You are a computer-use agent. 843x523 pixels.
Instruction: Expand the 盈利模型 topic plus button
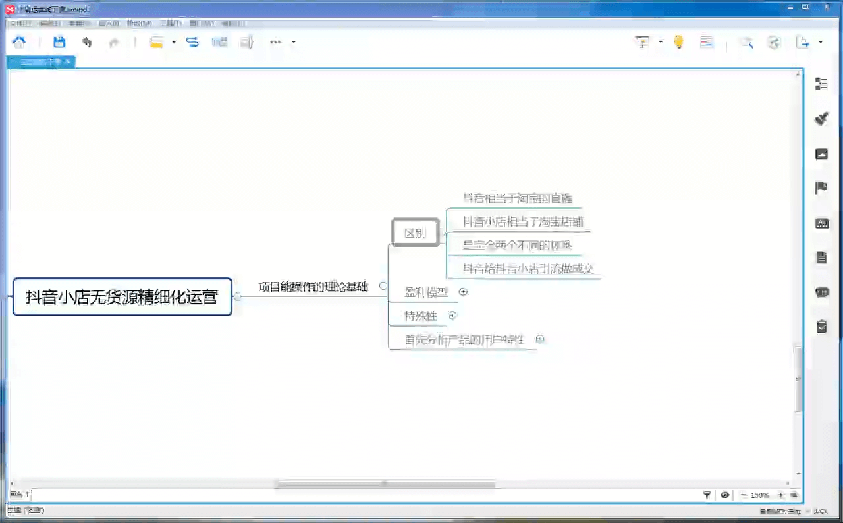tap(463, 292)
